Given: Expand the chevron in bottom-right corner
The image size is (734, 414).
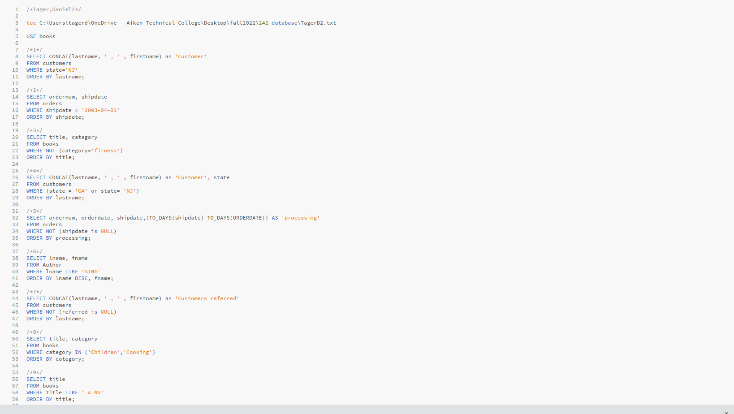Looking at the screenshot, I should (726, 412).
